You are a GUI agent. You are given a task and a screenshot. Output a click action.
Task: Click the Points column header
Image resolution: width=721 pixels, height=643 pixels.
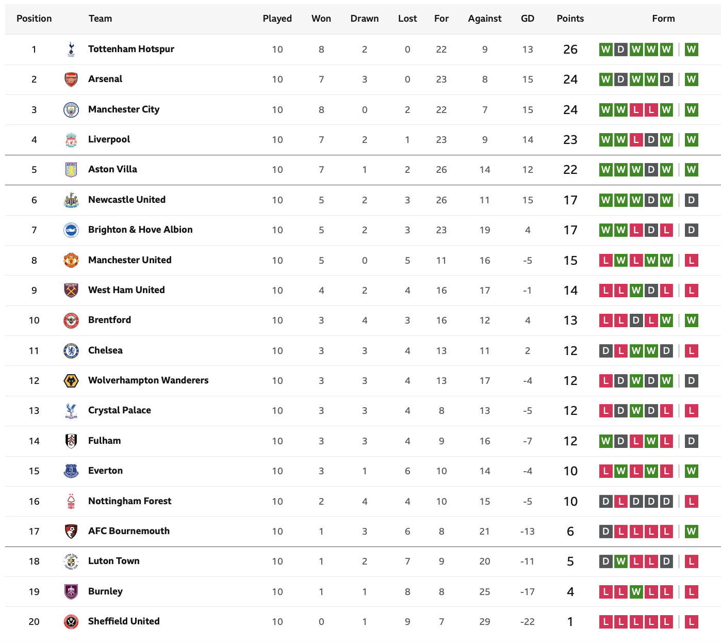tap(570, 19)
